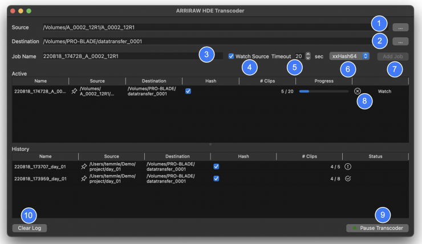Open the xxHash64 algorithm dropdown
The height and width of the screenshot is (244, 422).
click(350, 56)
